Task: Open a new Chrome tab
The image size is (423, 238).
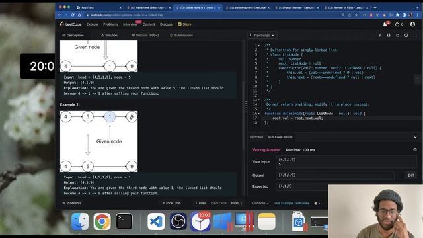Action: coord(375,7)
